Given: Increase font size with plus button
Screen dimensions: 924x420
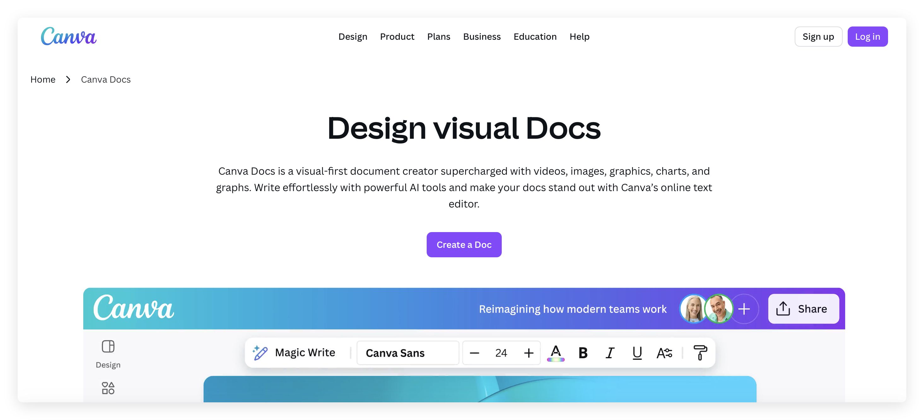Looking at the screenshot, I should (528, 353).
